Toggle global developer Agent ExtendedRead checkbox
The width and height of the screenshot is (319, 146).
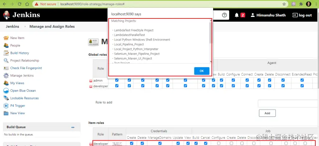click(302, 86)
